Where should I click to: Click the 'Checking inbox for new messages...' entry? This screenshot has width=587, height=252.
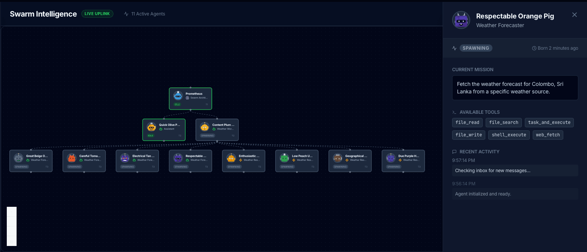click(x=515, y=171)
